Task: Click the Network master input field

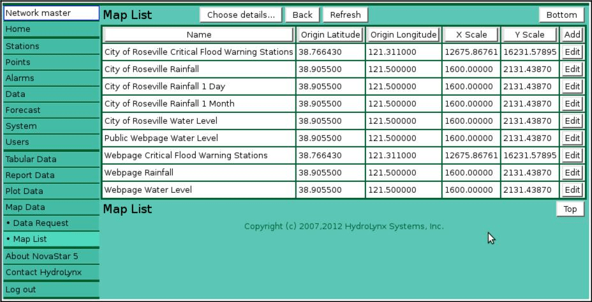Action: click(x=51, y=13)
